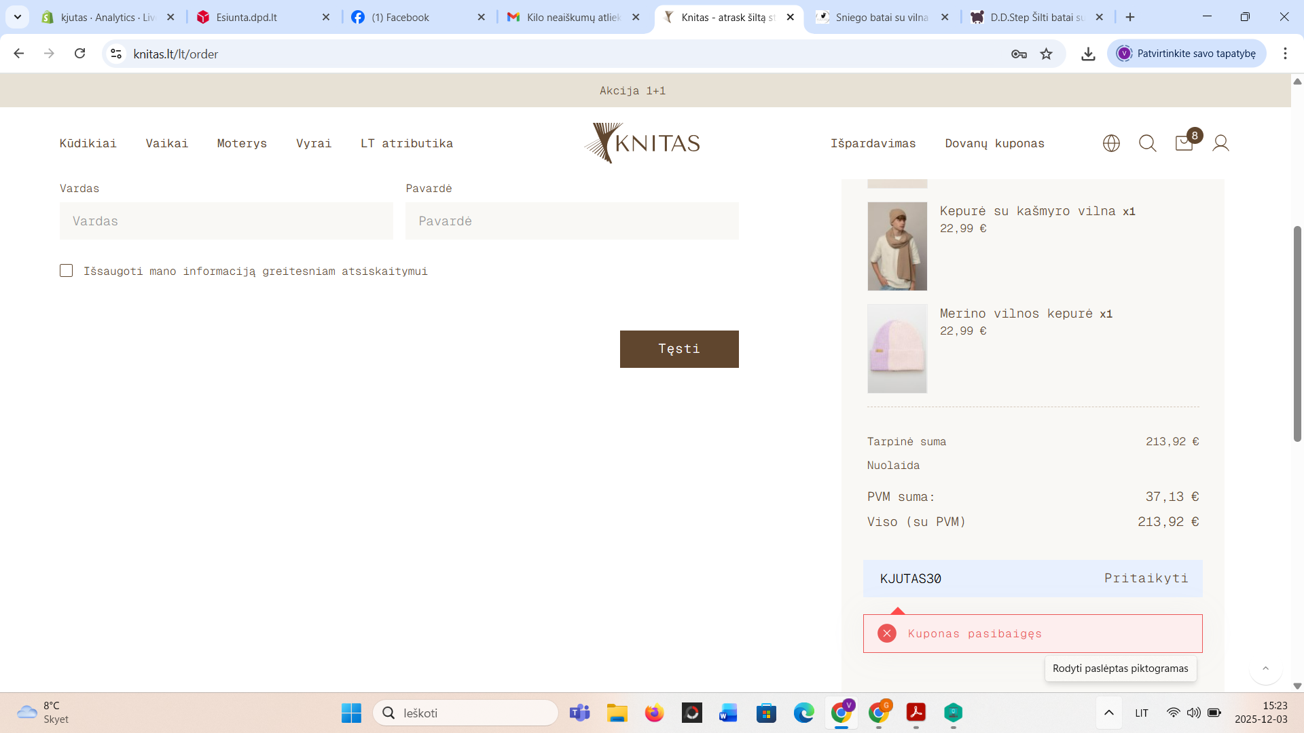Bookmark this page with the star icon

[x=1046, y=54]
